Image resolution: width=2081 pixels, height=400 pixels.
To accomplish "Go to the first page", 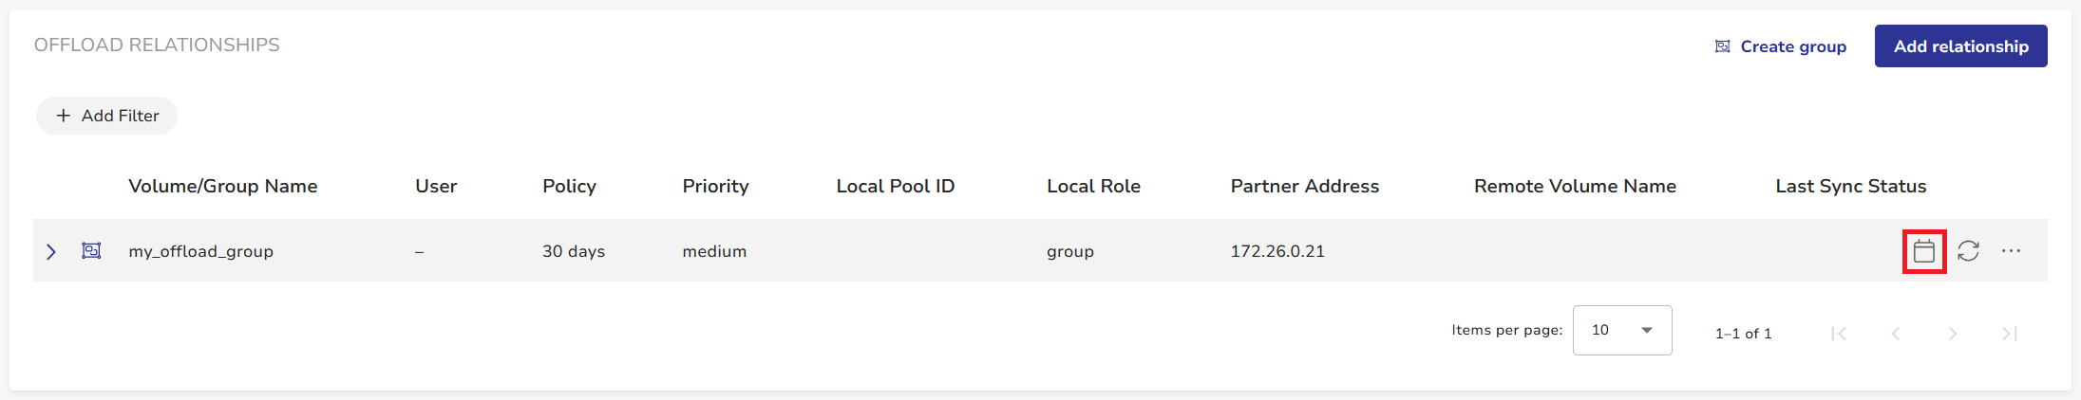I will 1839,334.
